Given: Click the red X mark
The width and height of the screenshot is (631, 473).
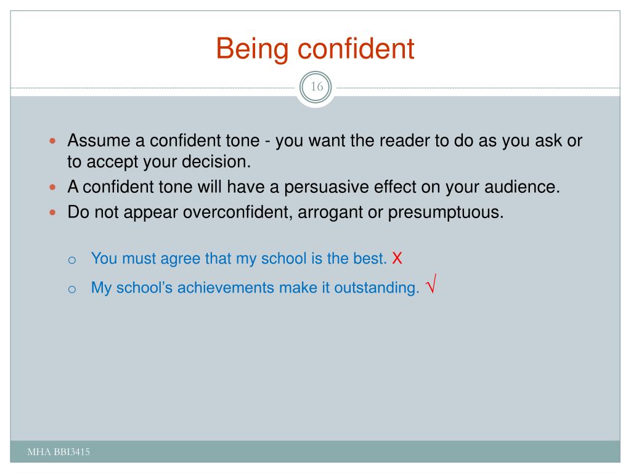Looking at the screenshot, I should 397,258.
